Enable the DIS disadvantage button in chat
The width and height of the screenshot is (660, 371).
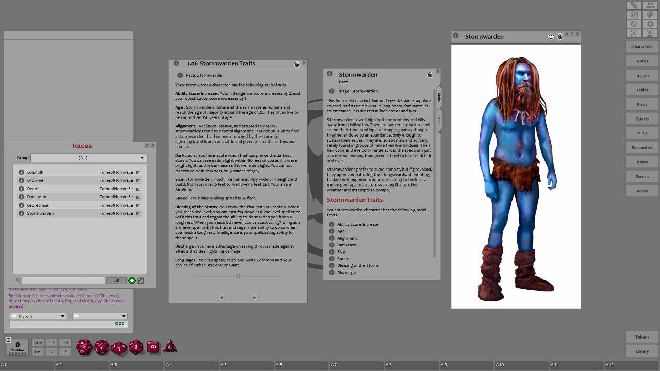coord(38,351)
